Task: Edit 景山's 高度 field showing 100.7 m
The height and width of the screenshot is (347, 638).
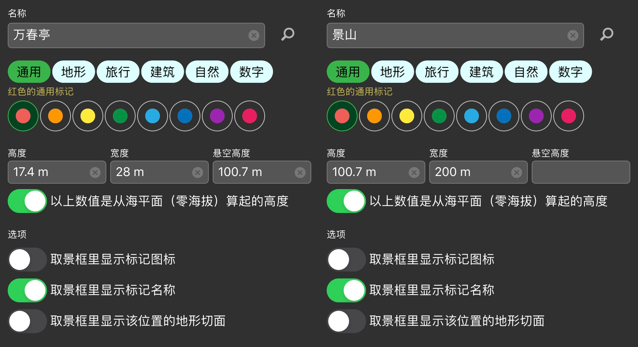Action: 376,172
